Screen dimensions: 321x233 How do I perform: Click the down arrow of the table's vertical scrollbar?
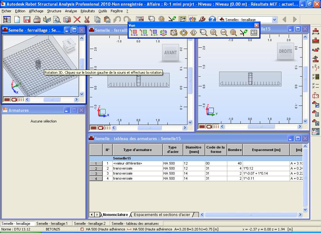[305, 209]
